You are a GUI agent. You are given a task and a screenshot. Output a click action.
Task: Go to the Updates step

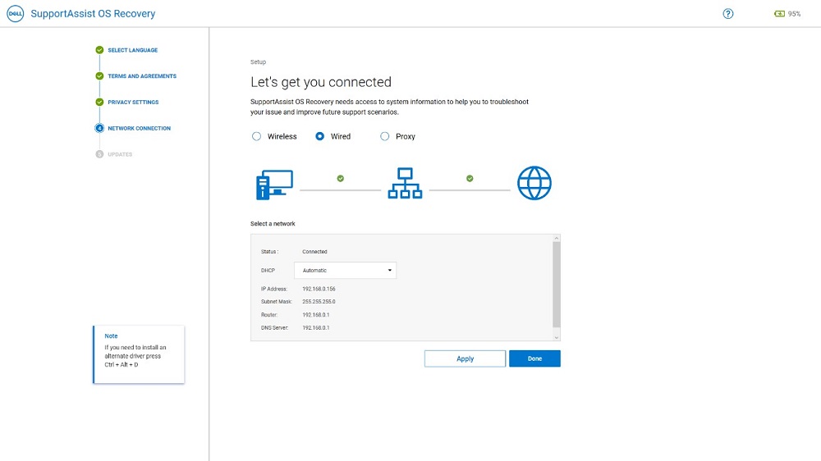120,154
